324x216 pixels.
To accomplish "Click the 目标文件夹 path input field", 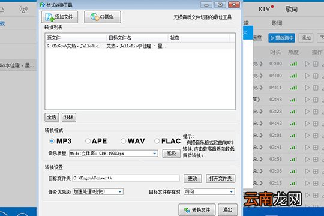I will pyautogui.click(x=126, y=178).
